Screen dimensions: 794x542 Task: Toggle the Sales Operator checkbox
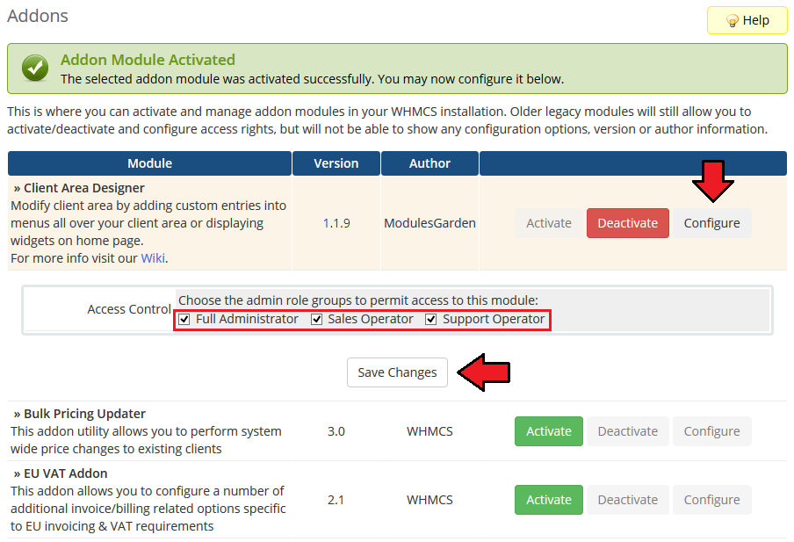pyautogui.click(x=316, y=319)
